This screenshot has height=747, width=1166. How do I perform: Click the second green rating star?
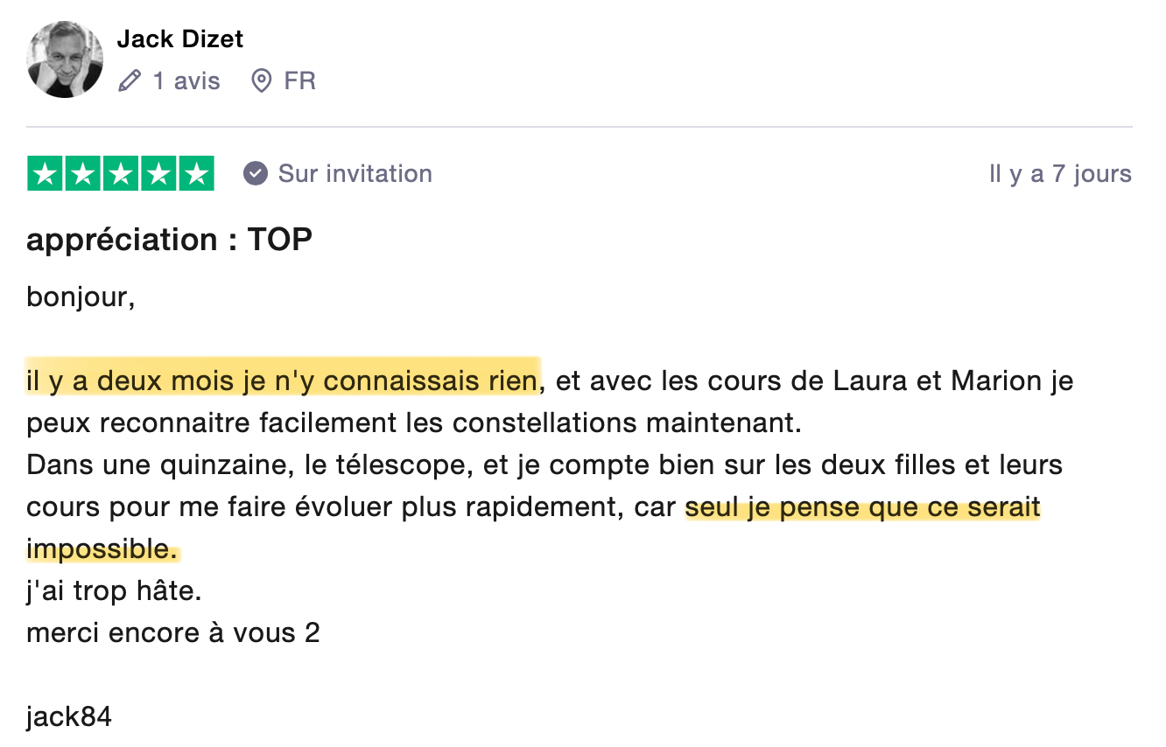click(83, 174)
